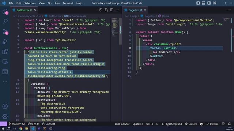Open the Manage gear icon
The image size is (234, 131).
coord(5,116)
